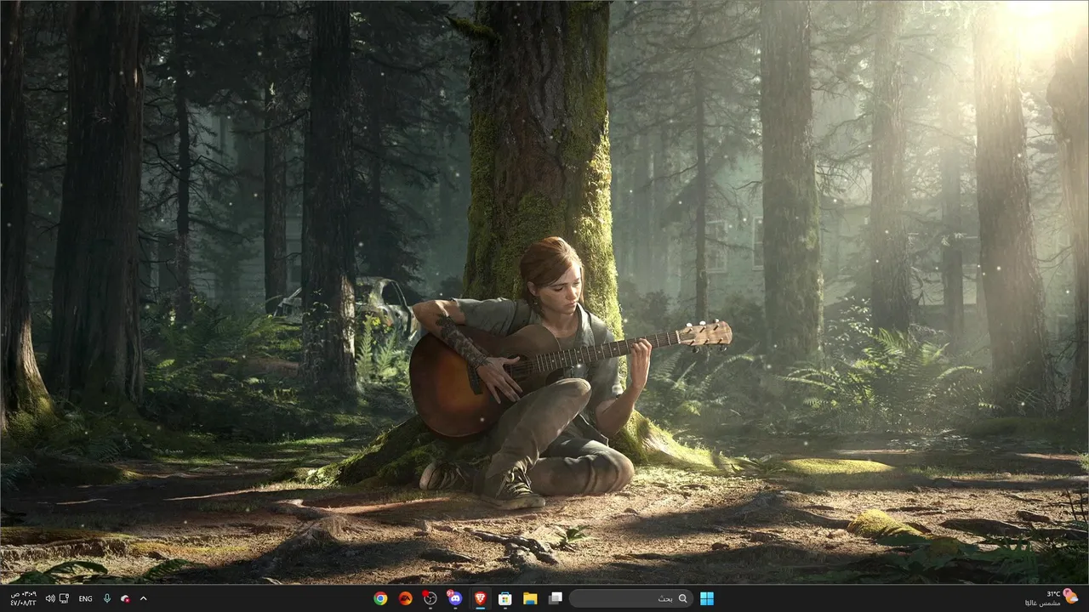Open the clock and date panel
Screen dimensions: 1089x612
coord(24,598)
